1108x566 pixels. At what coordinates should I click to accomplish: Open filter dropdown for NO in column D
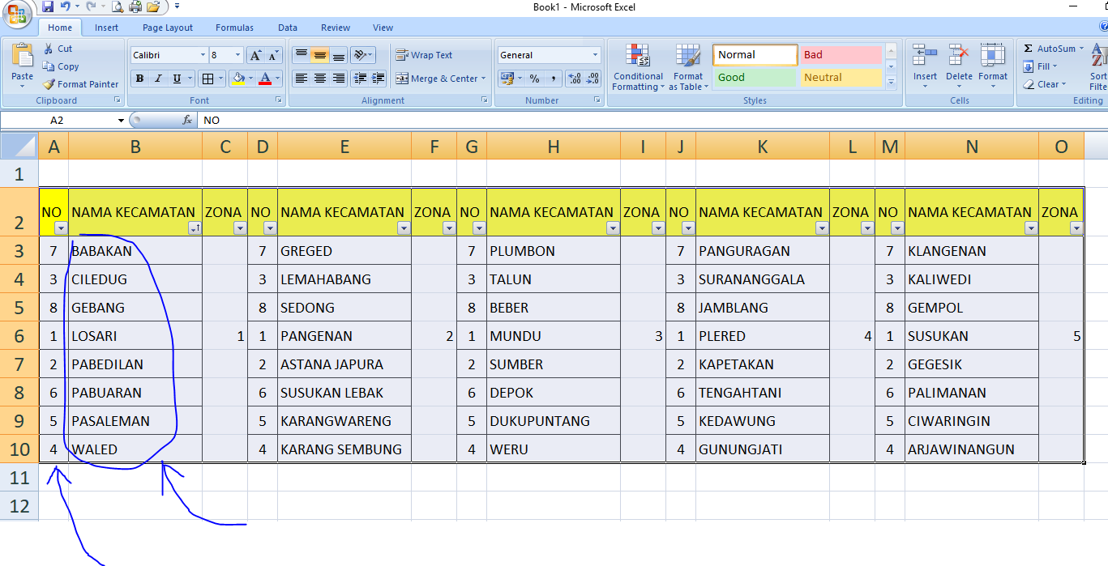tap(270, 228)
